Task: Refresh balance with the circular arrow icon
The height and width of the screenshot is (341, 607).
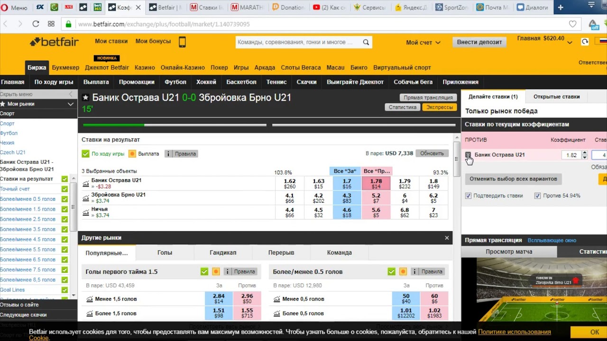Action: tap(585, 42)
